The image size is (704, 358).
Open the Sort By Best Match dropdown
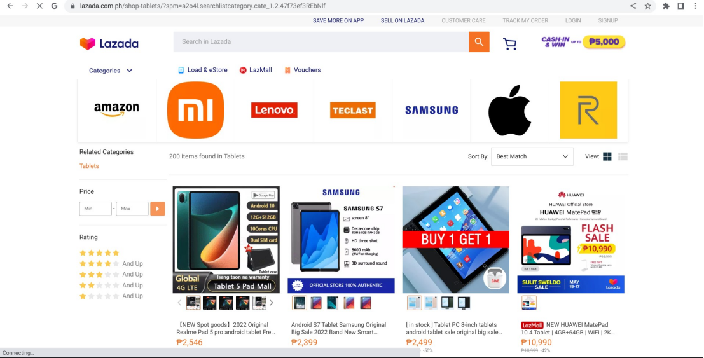coord(532,156)
